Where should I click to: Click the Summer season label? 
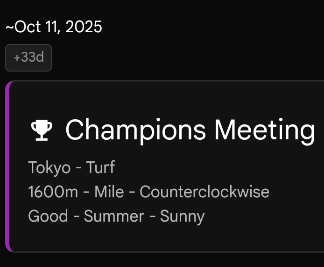pos(114,216)
